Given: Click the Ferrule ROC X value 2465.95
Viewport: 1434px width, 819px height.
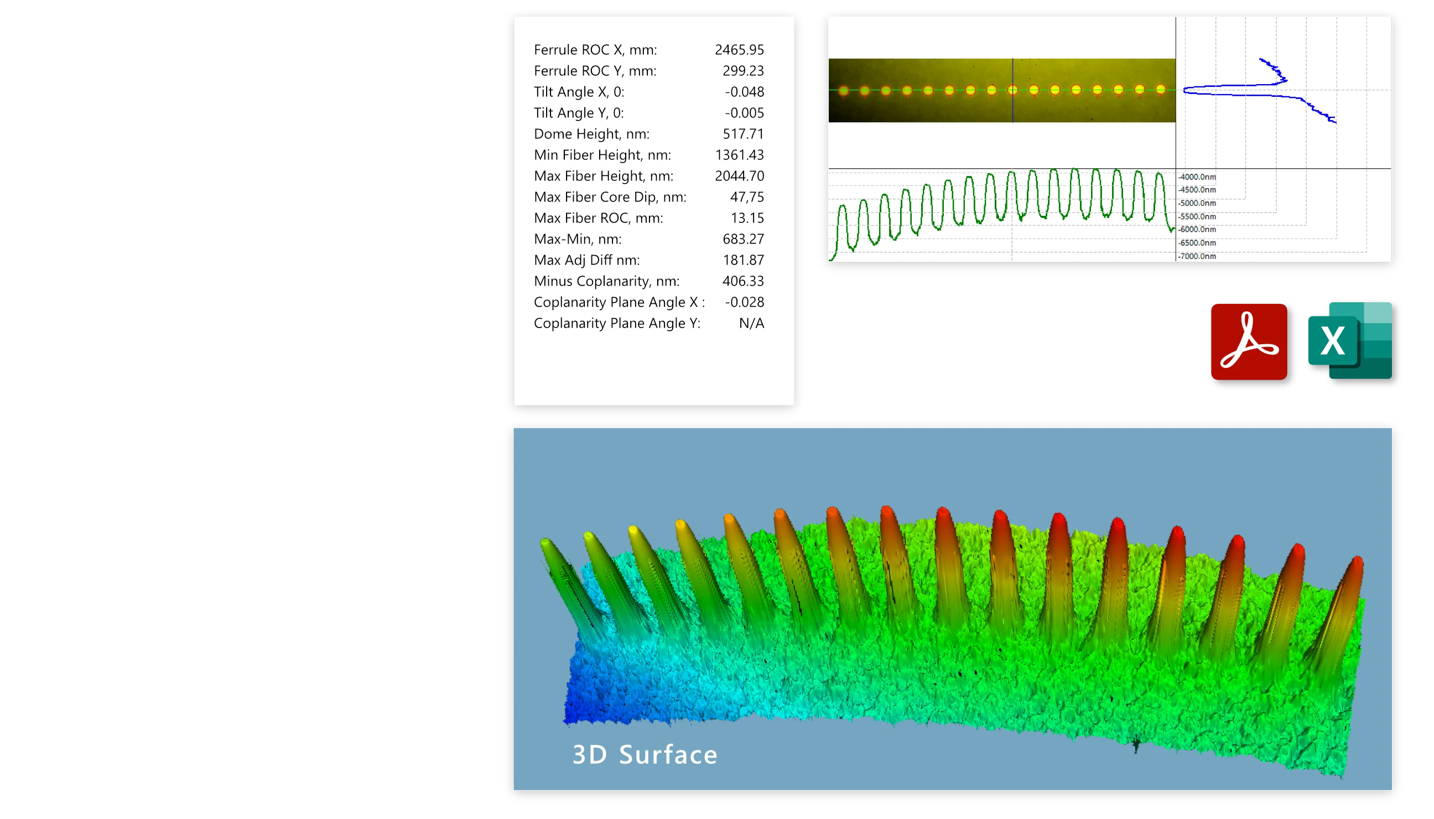Looking at the screenshot, I should tap(739, 49).
